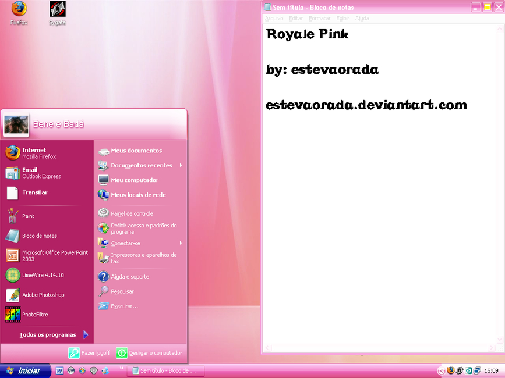505x378 pixels.
Task: Click Word icon in Quick Launch
Action: [x=59, y=370]
